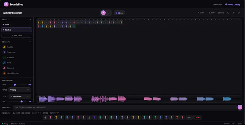Add note with the F key
Screen dimensions: 245x125
(73, 117)
